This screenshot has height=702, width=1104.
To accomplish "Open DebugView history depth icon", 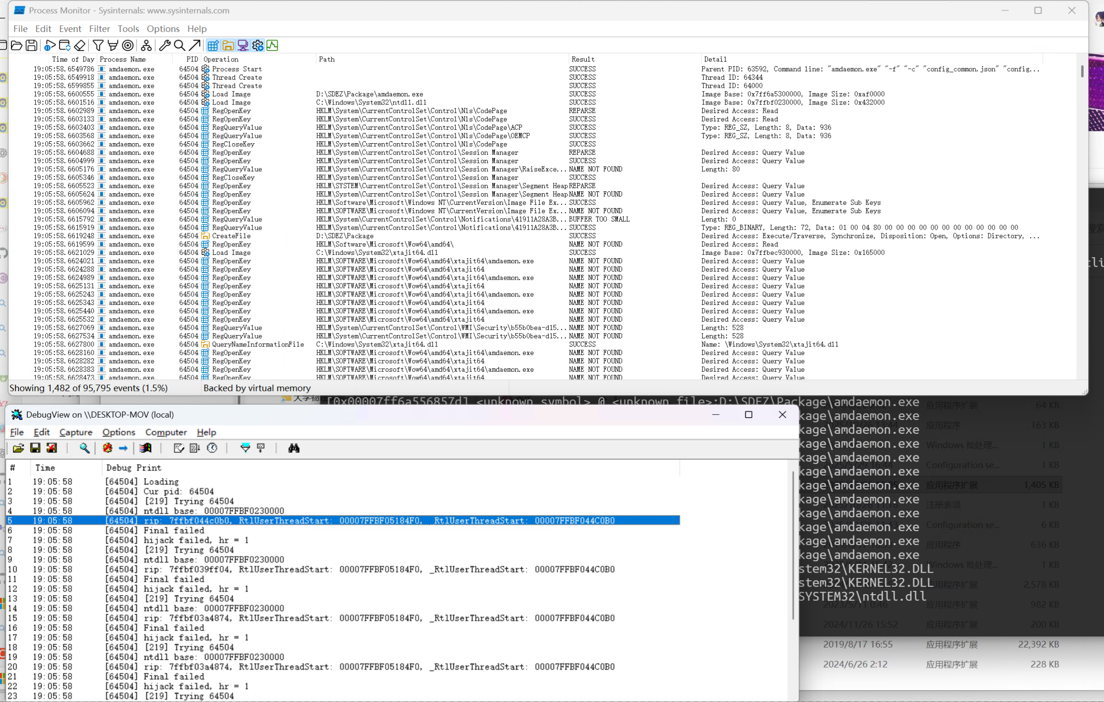I will pyautogui.click(x=260, y=448).
